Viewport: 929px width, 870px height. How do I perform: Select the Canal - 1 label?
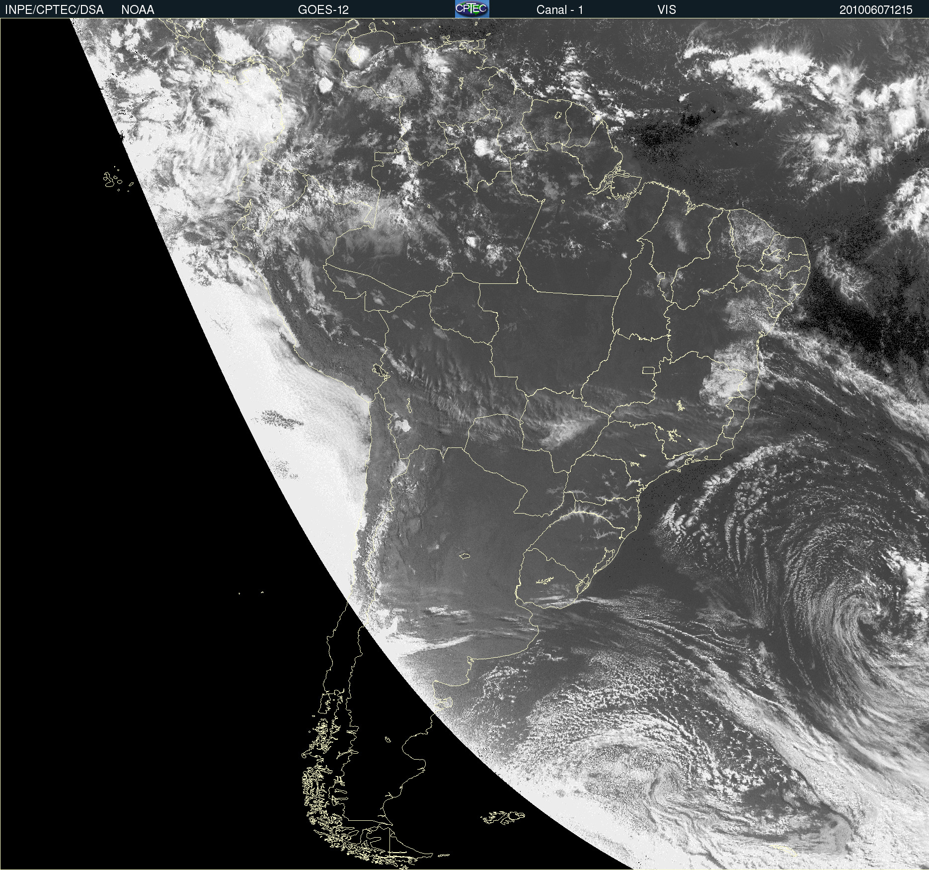click(559, 10)
